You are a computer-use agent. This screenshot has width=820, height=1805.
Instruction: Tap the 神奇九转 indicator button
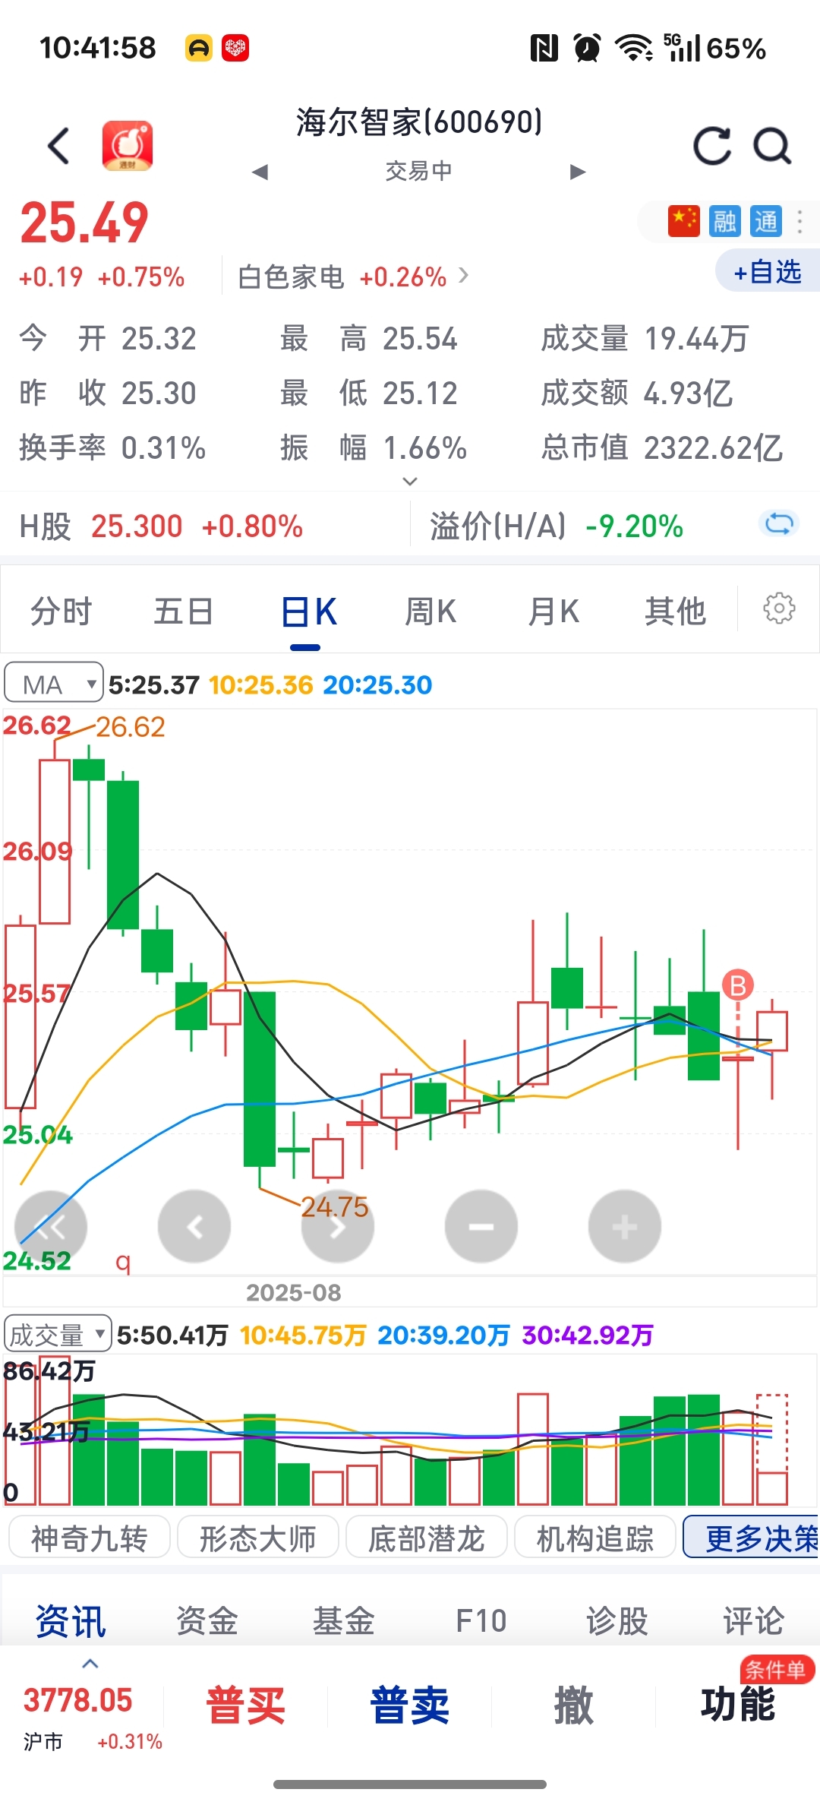click(x=90, y=1538)
